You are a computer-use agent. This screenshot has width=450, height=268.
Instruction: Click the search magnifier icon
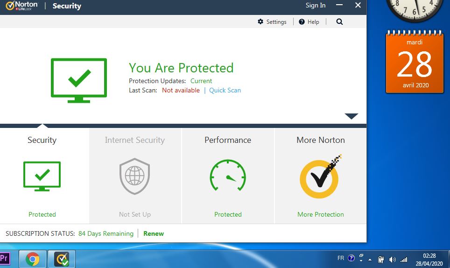click(x=339, y=22)
